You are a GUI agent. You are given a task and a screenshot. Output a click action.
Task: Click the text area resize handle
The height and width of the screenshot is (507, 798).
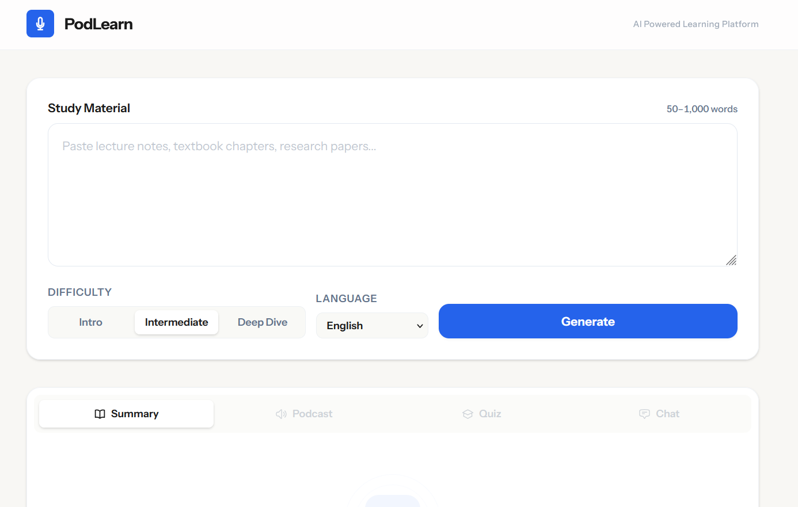pyautogui.click(x=732, y=260)
